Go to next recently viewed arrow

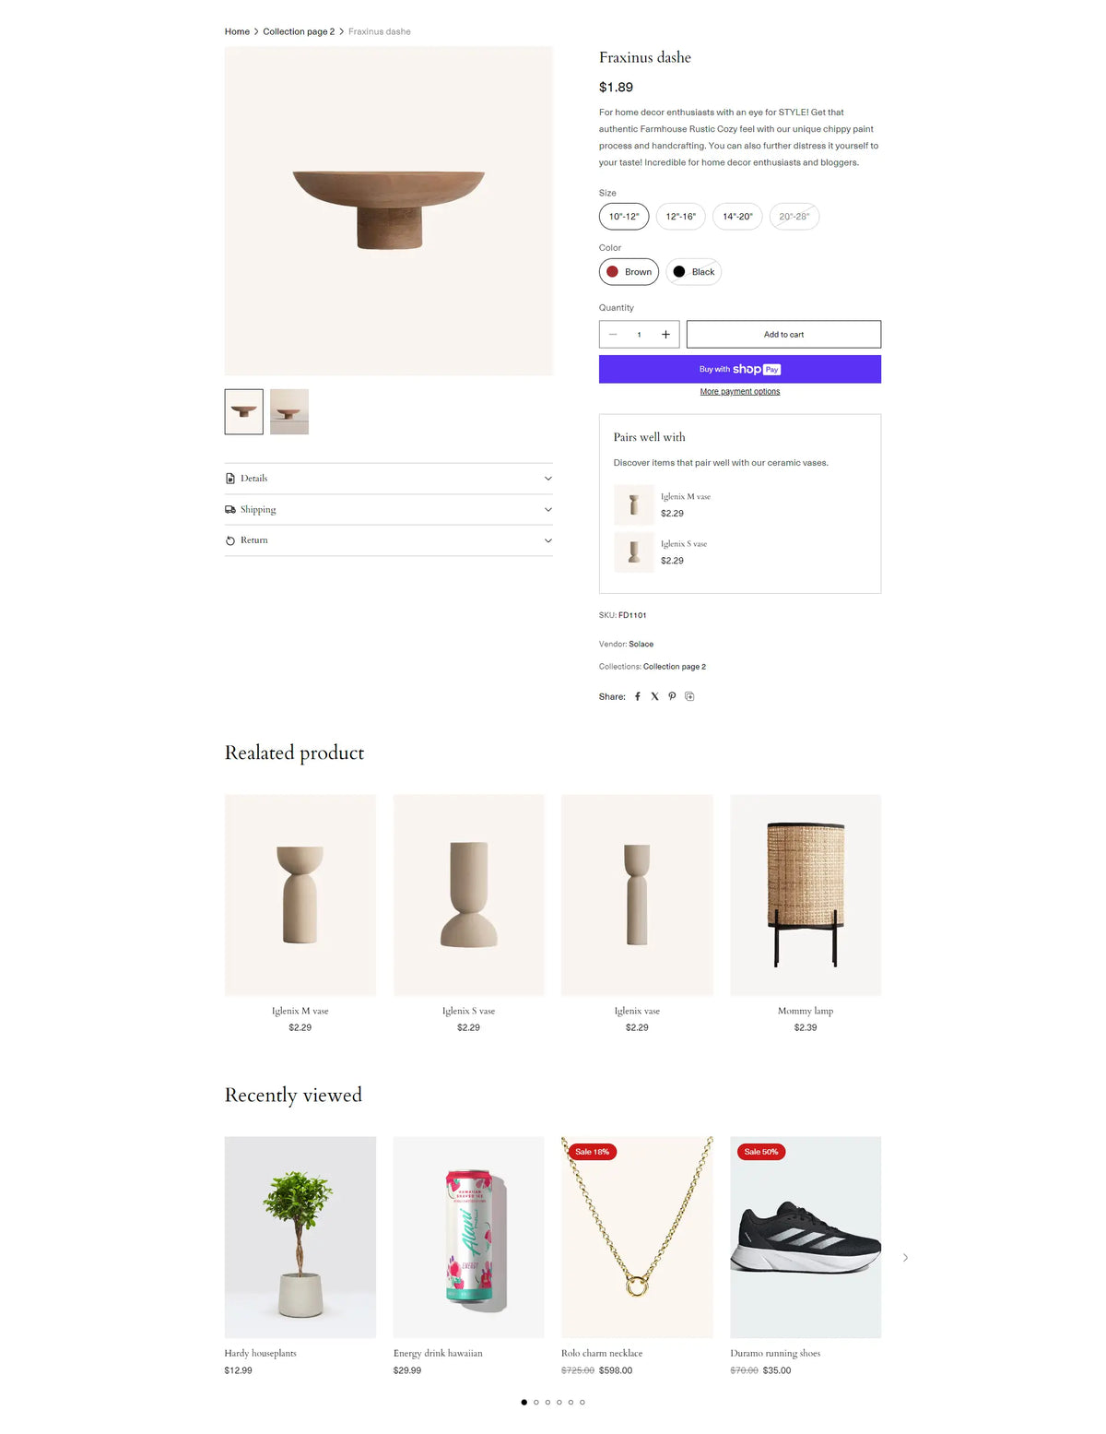[905, 1258]
